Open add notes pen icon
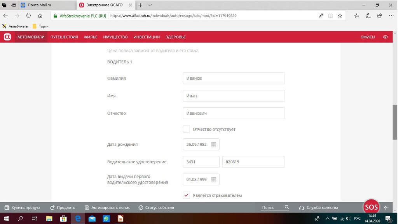 point(368,16)
